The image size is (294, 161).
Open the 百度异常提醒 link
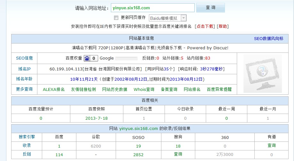(219, 89)
